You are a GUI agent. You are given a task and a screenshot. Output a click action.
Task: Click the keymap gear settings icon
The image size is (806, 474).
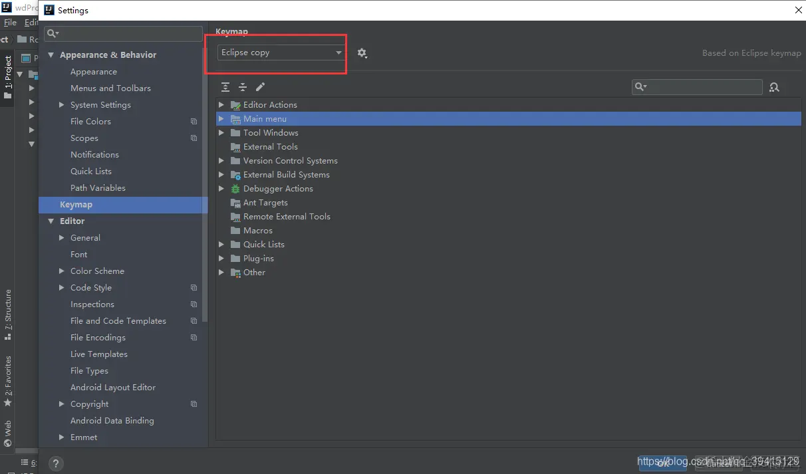[362, 53]
